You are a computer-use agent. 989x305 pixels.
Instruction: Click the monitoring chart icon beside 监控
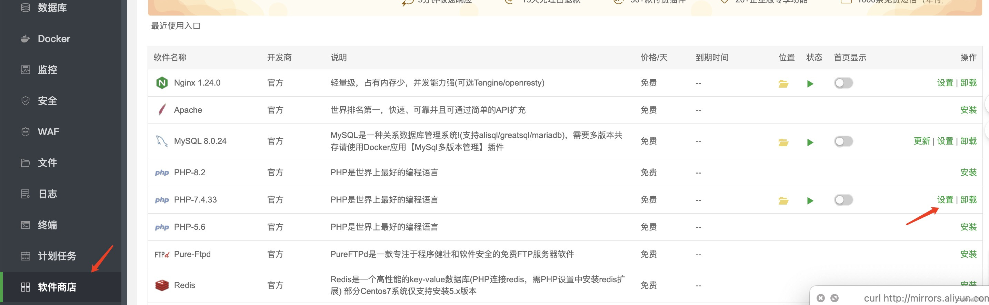[25, 70]
